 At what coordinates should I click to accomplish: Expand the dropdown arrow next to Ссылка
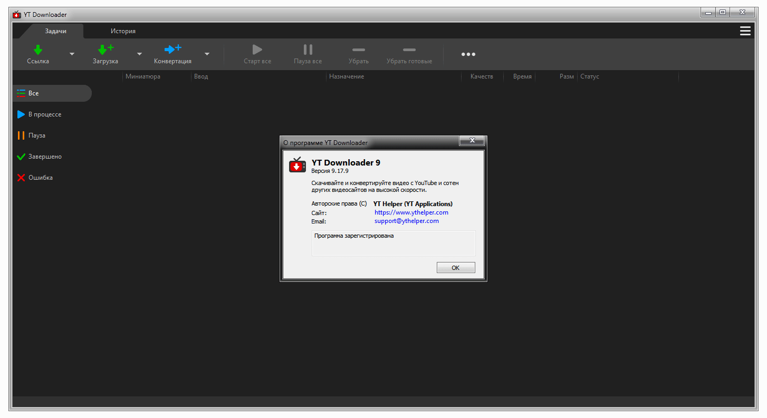(x=72, y=54)
